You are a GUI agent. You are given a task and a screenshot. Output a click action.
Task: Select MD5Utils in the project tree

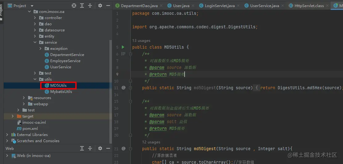59,86
